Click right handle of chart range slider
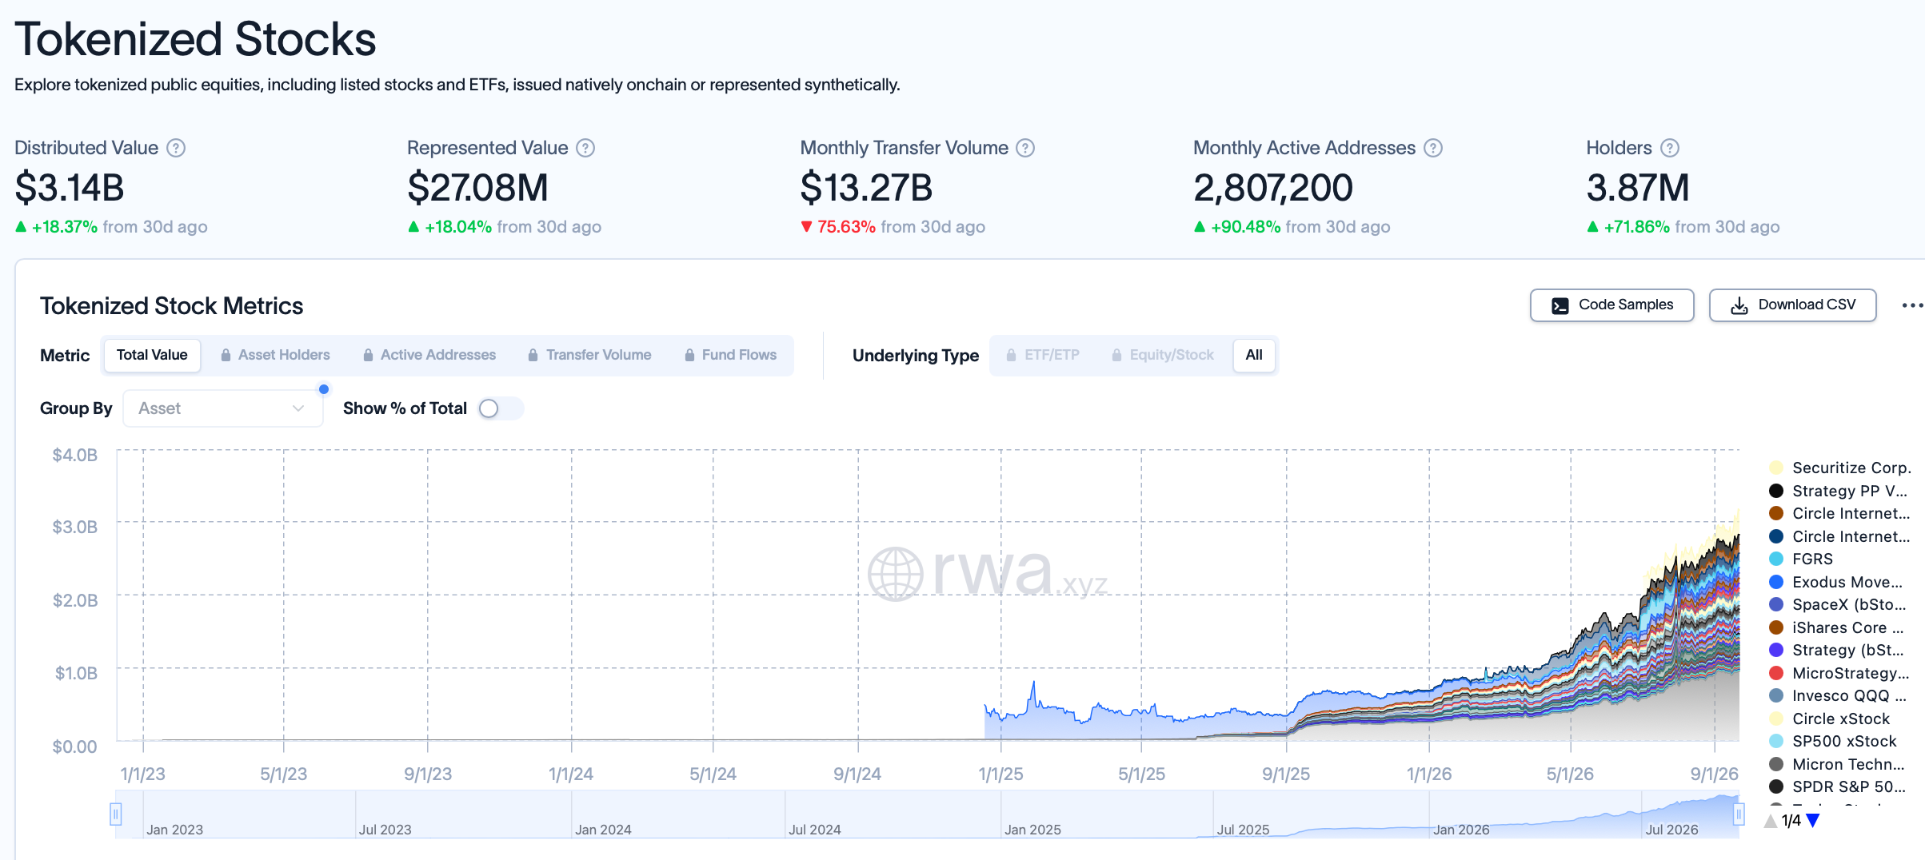The image size is (1925, 860). click(x=1739, y=814)
